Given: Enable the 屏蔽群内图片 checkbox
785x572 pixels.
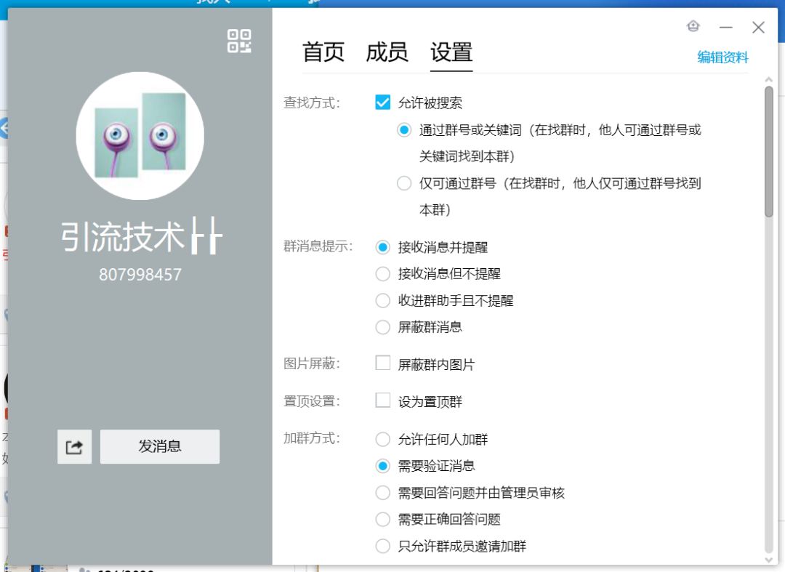Looking at the screenshot, I should click(382, 363).
